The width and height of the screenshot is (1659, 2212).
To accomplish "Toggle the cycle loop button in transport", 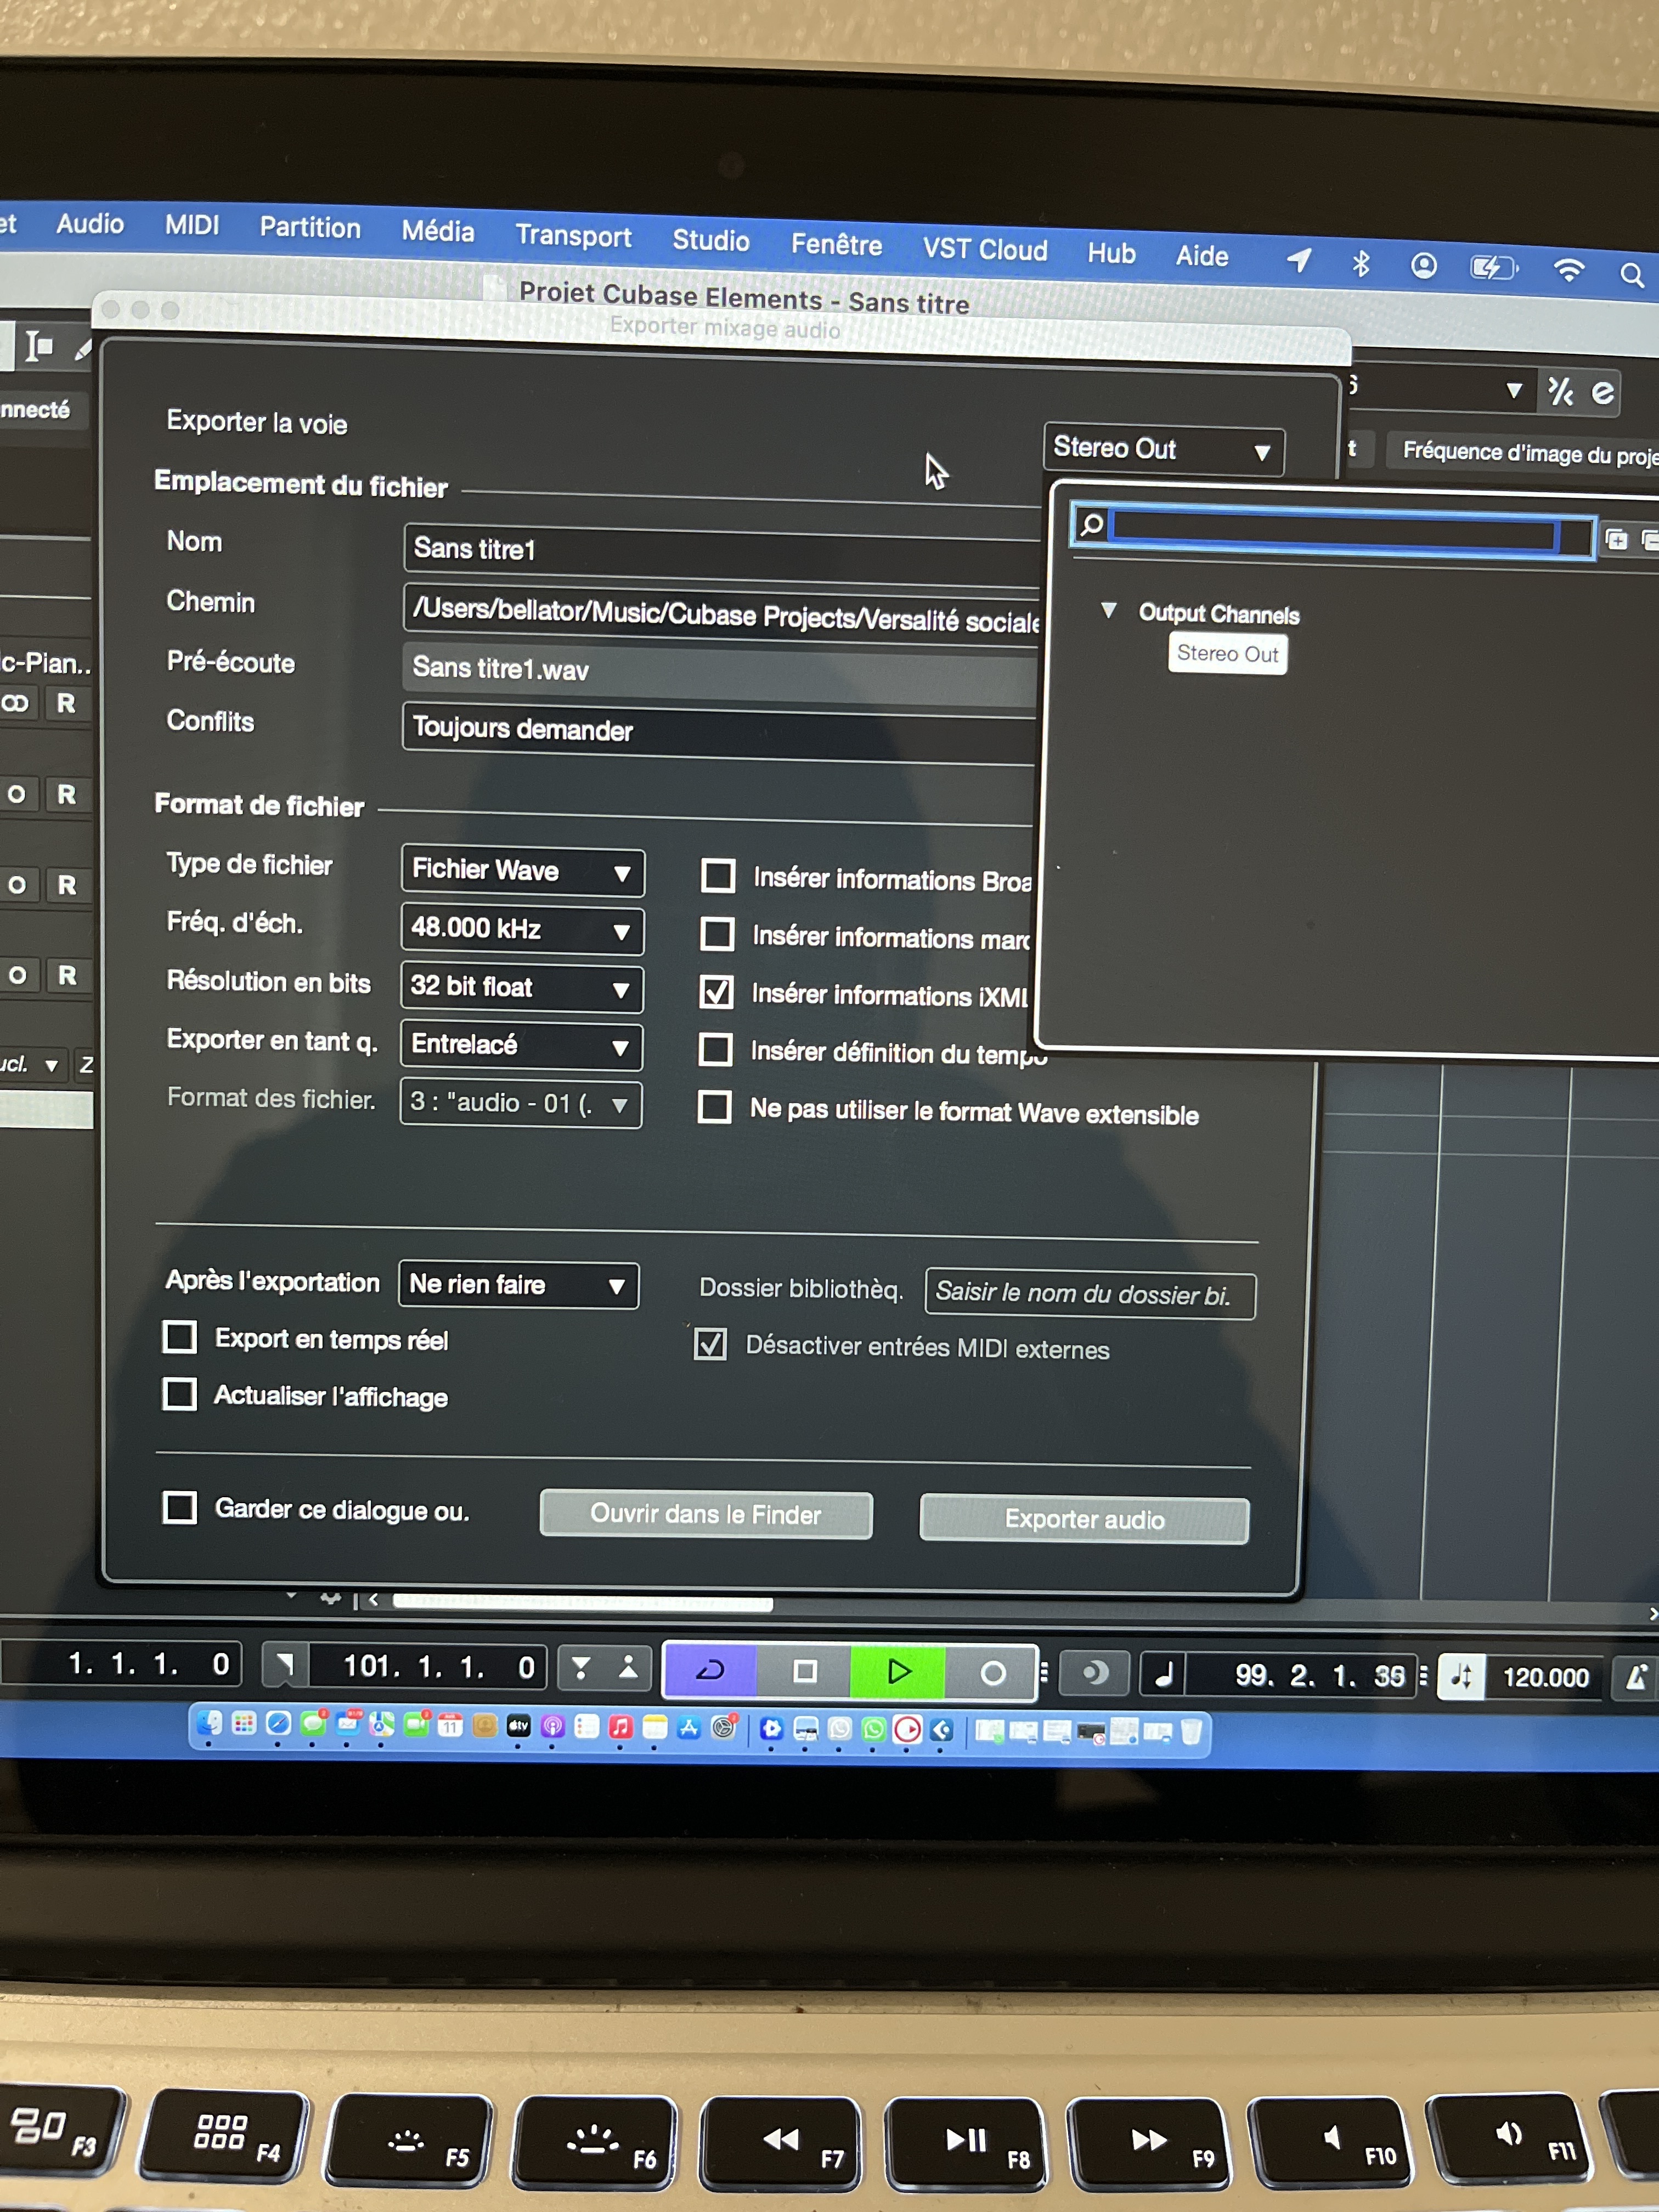I will point(710,1670).
